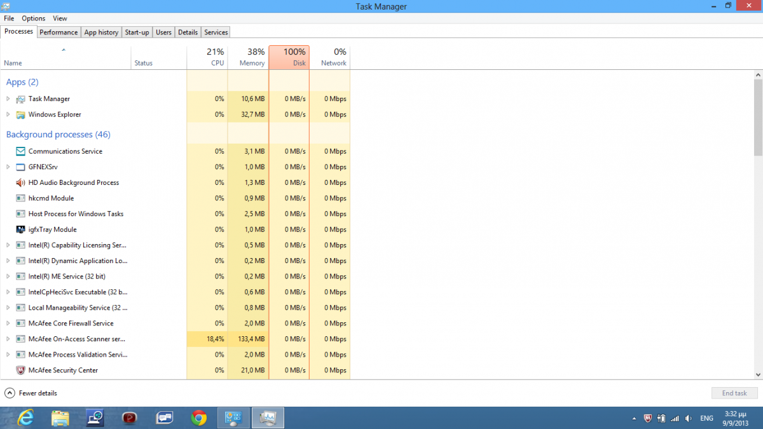The height and width of the screenshot is (429, 763).
Task: Expand Intel(R) Capability Licensing Service row
Action: pyautogui.click(x=8, y=245)
